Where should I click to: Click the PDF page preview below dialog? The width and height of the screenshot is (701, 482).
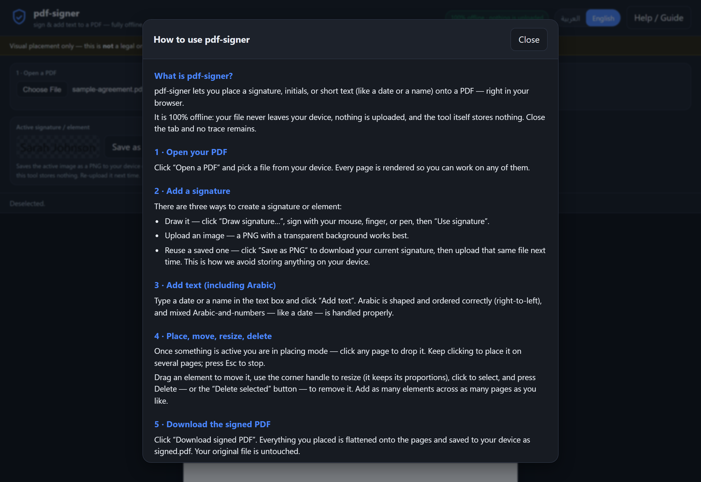(350, 472)
